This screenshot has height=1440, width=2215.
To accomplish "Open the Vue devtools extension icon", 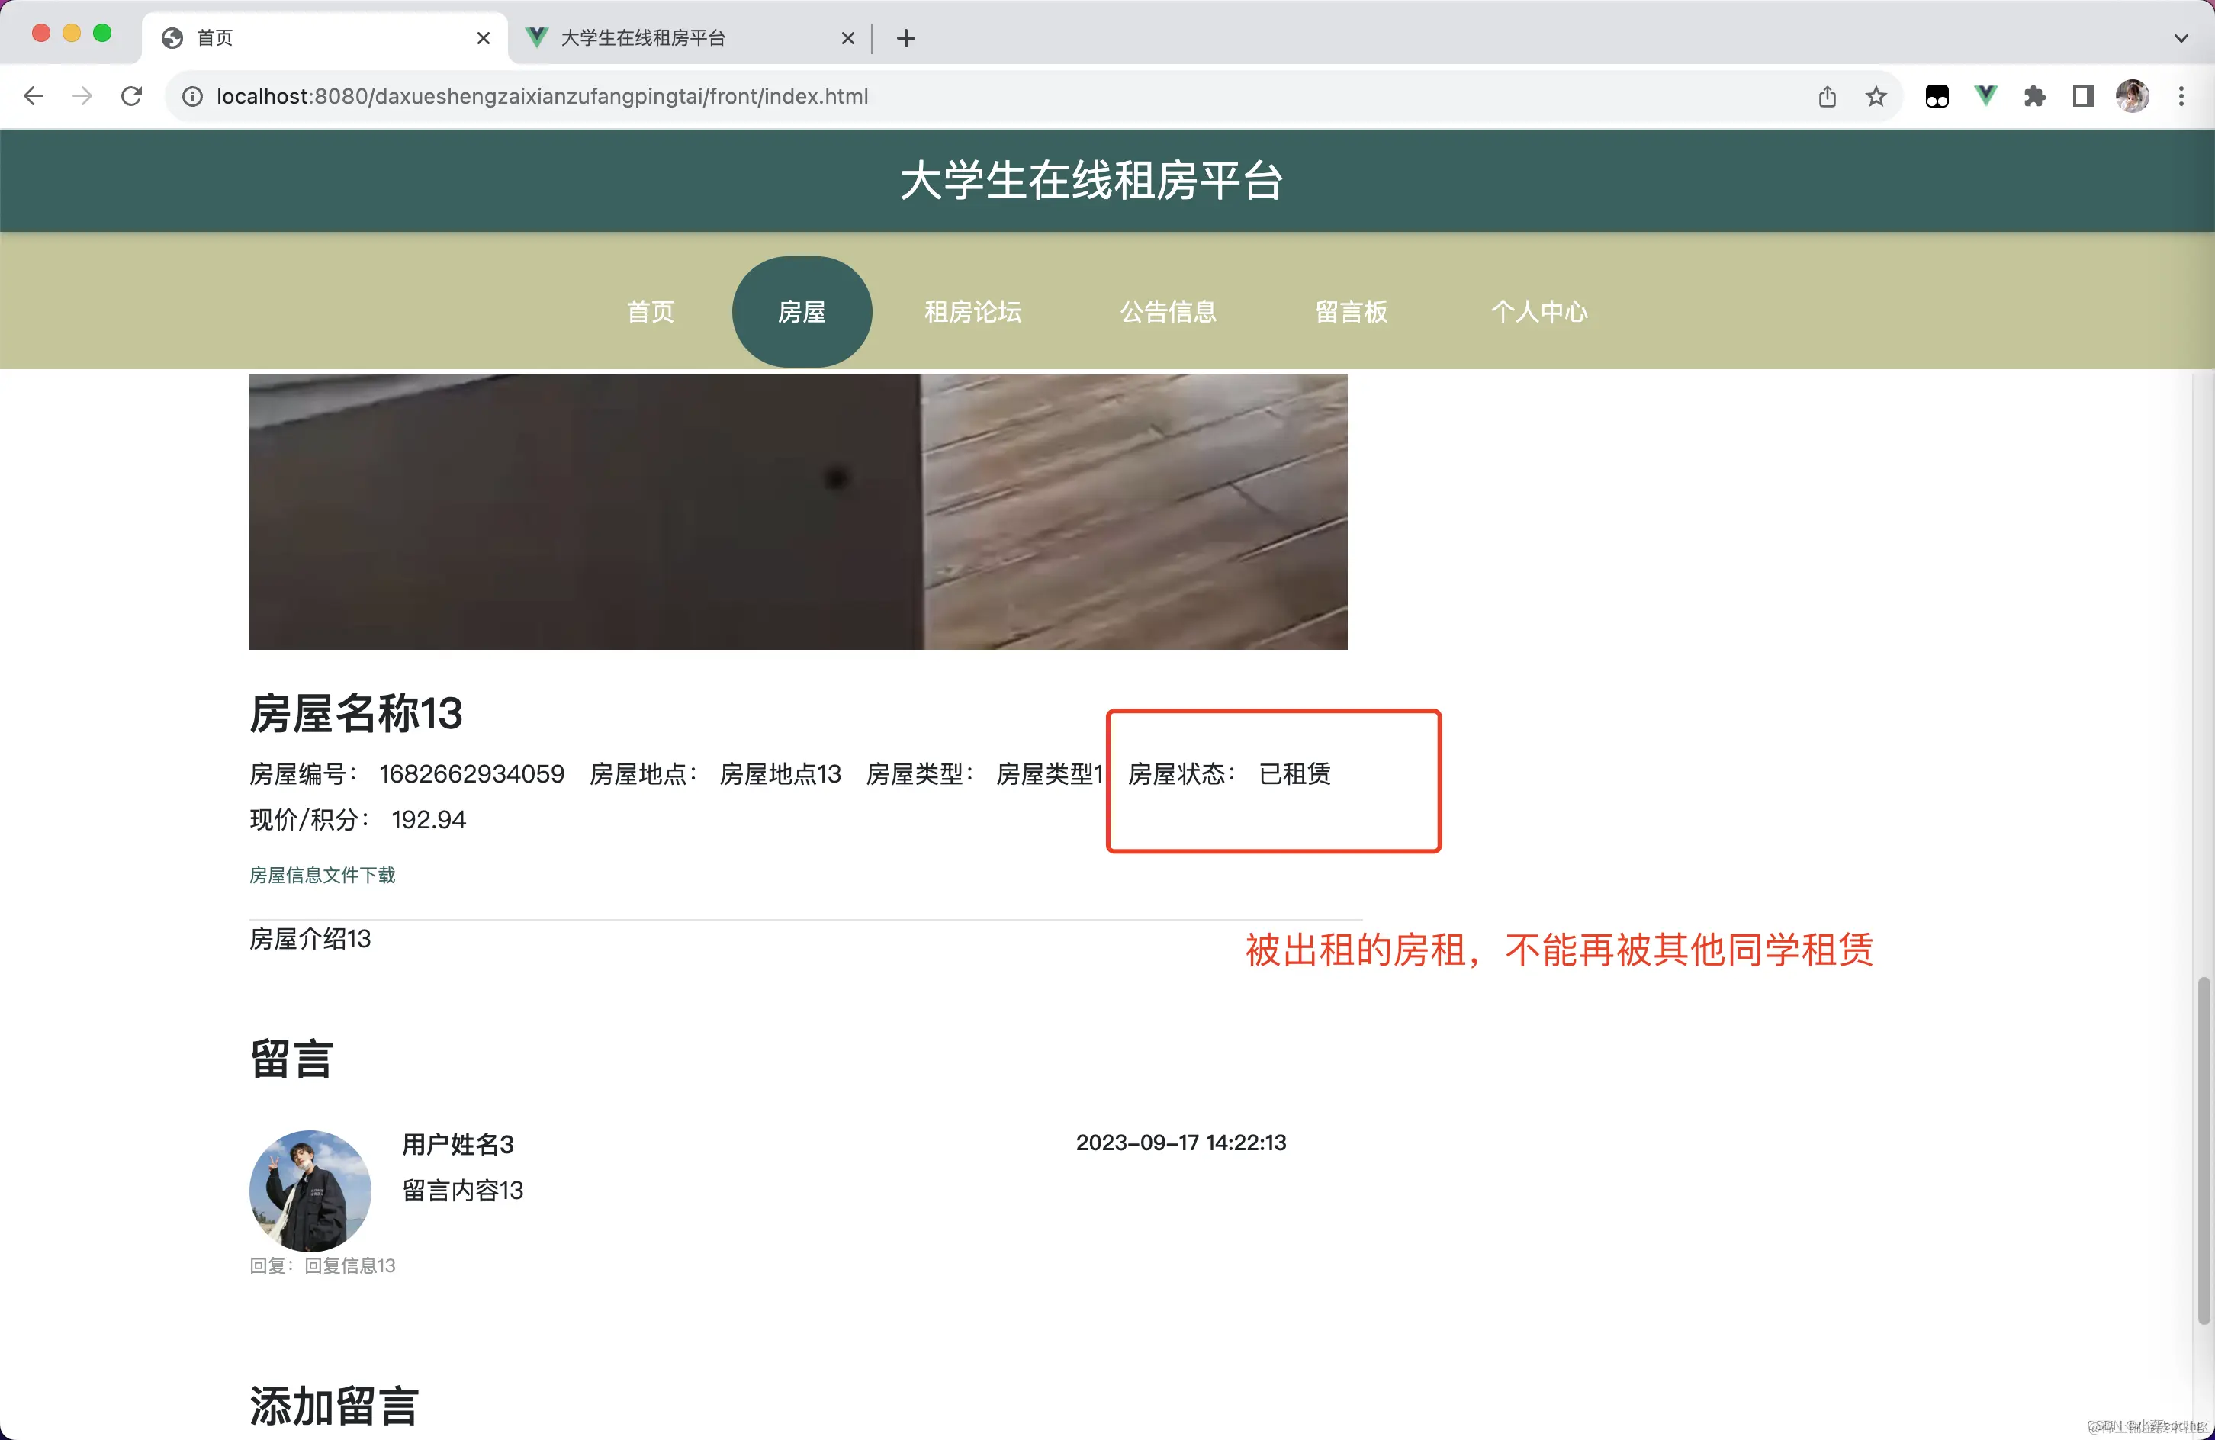I will click(1985, 96).
